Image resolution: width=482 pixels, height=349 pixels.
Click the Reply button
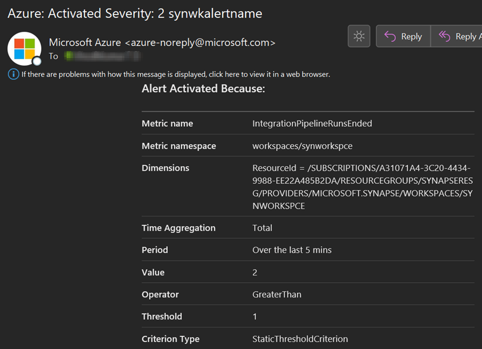click(403, 36)
